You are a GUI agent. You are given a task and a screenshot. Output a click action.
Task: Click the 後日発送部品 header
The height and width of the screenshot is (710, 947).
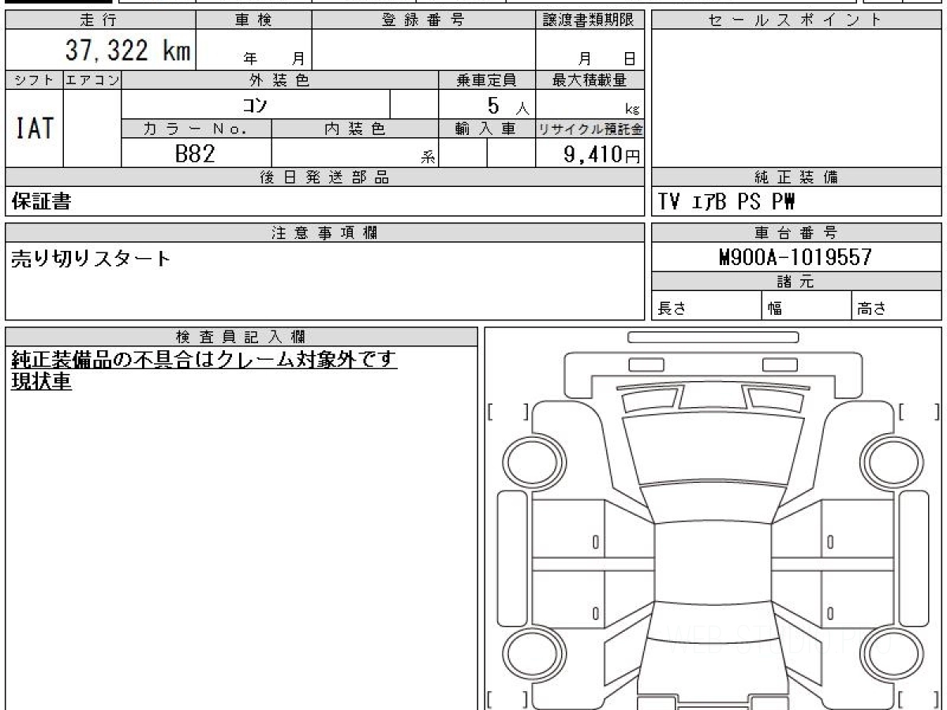click(325, 177)
